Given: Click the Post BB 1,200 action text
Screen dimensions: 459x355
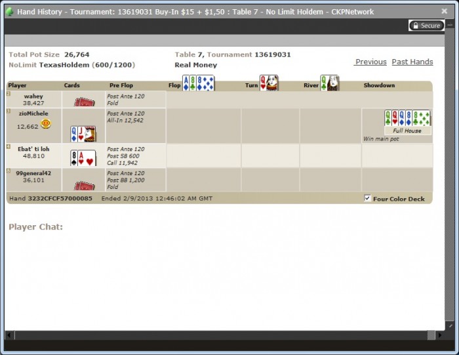Looking at the screenshot, I should tap(126, 180).
